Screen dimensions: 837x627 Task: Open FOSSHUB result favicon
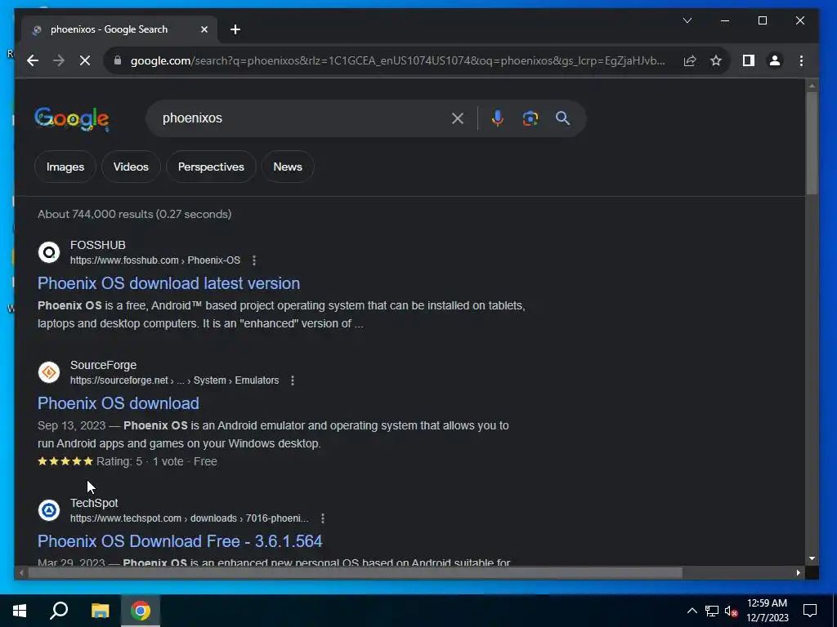(x=49, y=252)
